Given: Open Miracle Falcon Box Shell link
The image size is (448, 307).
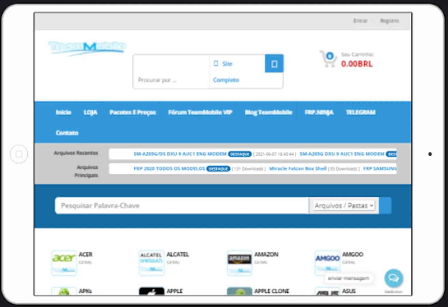Looking at the screenshot, I should tap(298, 169).
